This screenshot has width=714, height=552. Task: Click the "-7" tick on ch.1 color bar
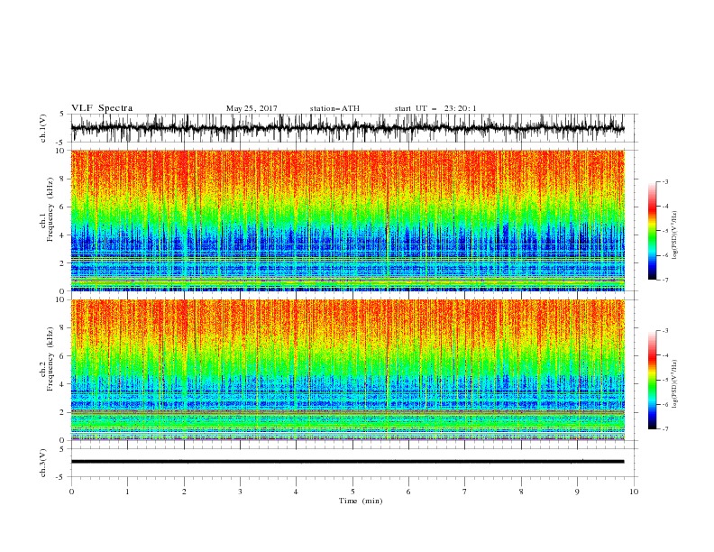coord(664,280)
